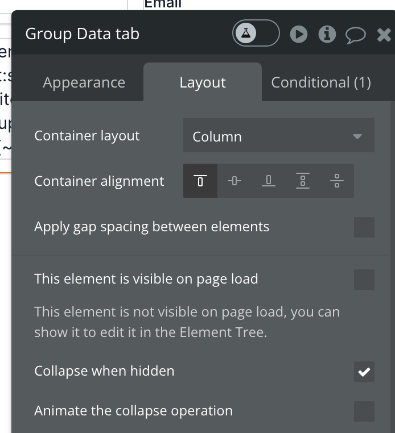Image resolution: width=395 pixels, height=433 pixels.
Task: Uncheck Collapse when hidden checkbox
Action: (364, 372)
